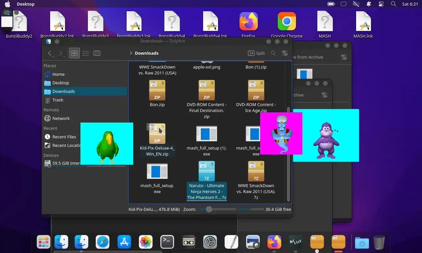Go to Desktop in Places sidebar

pos(85,83)
